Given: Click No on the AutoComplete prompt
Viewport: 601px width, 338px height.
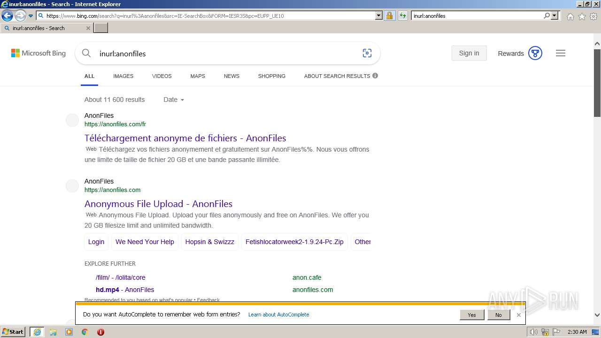Looking at the screenshot, I should [499, 315].
